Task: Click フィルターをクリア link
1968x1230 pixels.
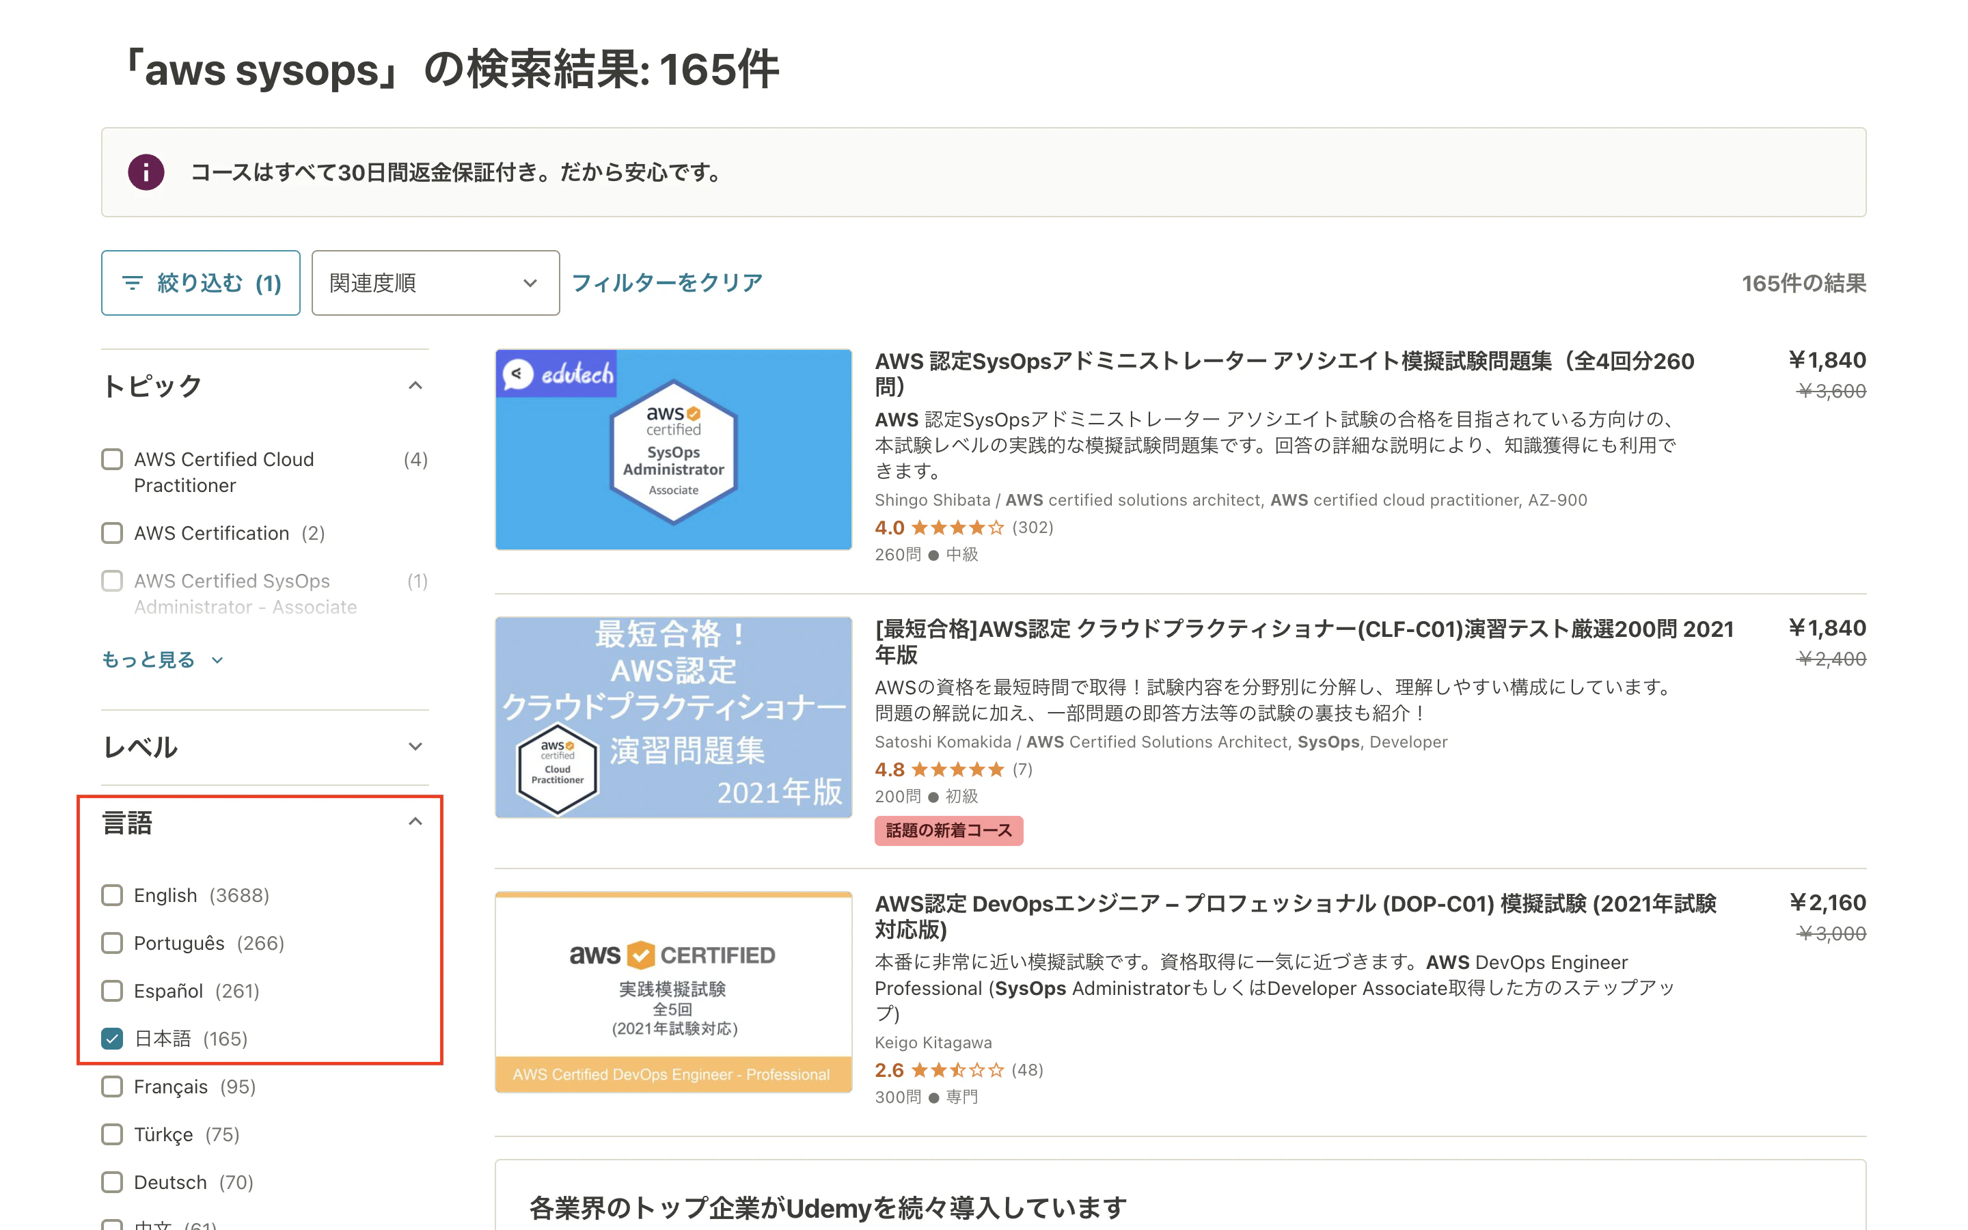Action: point(667,282)
